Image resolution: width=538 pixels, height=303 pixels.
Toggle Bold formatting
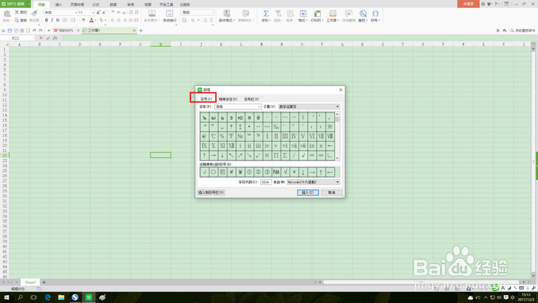click(x=47, y=20)
